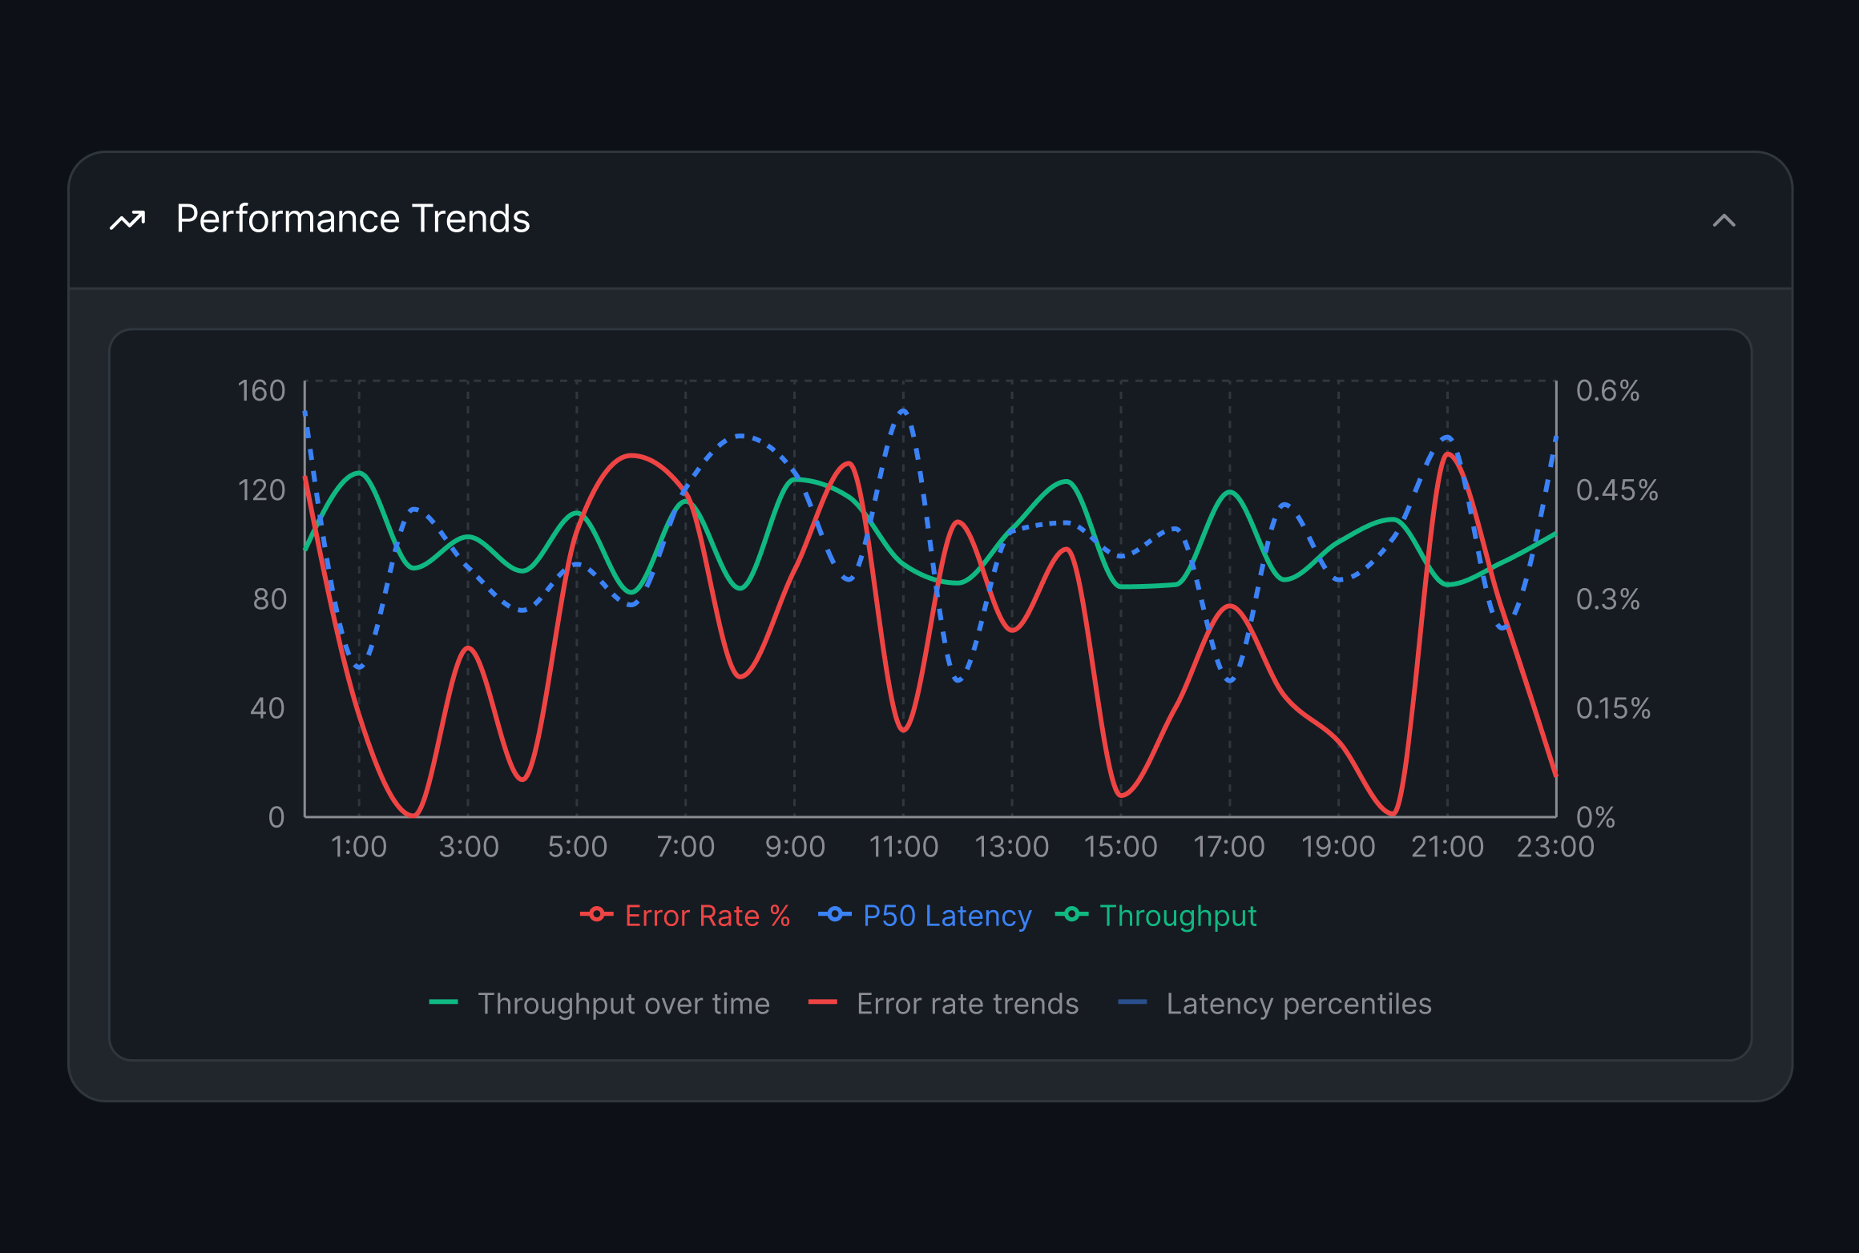Click the Error rate trends line icon
Image resolution: width=1859 pixels, height=1253 pixels.
click(x=823, y=1001)
